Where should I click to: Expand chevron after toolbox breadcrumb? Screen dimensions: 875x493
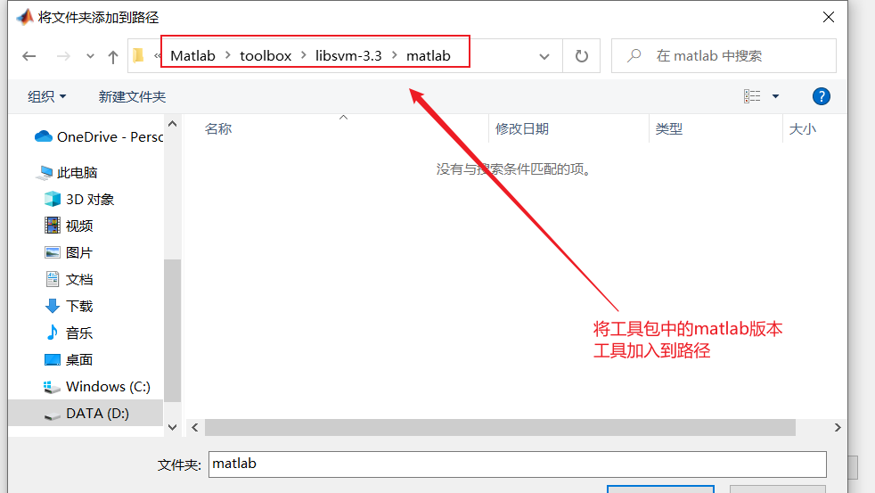click(304, 55)
